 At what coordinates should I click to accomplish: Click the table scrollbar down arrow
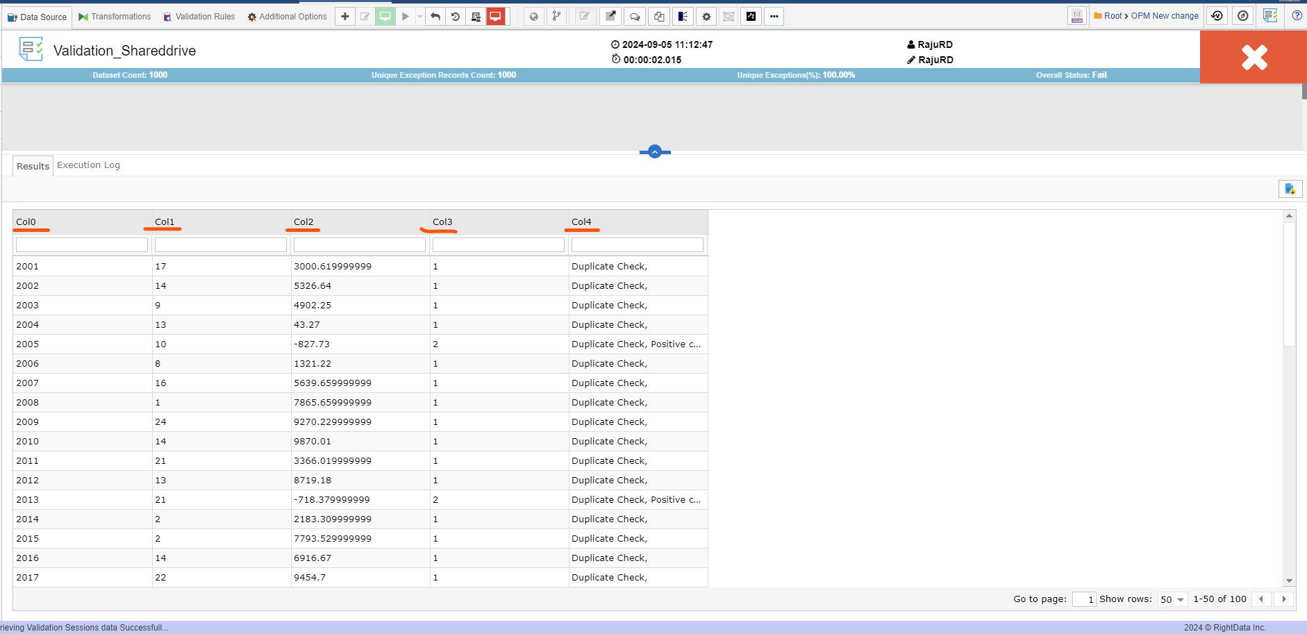[1289, 581]
